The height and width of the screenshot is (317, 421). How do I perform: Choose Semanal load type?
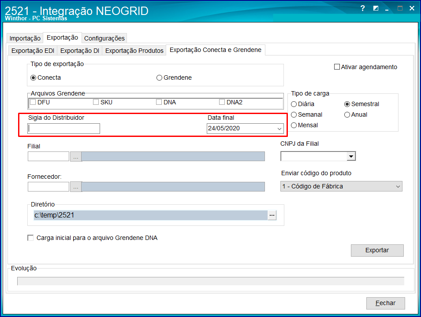click(x=294, y=115)
